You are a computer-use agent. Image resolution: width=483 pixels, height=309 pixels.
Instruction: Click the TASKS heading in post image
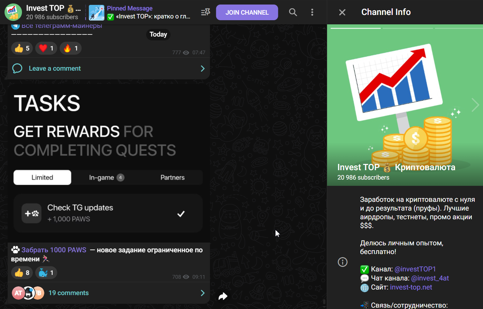pos(47,103)
